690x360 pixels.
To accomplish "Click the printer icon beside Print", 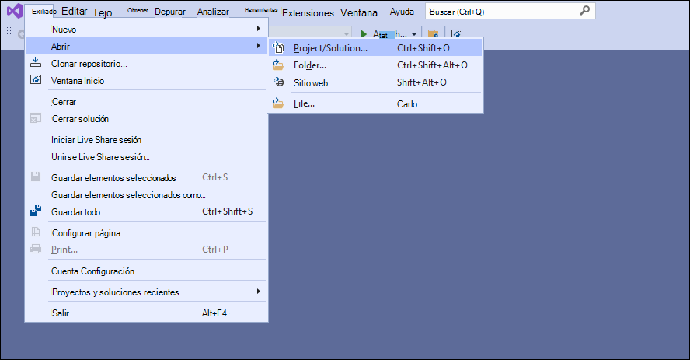I will [x=36, y=249].
